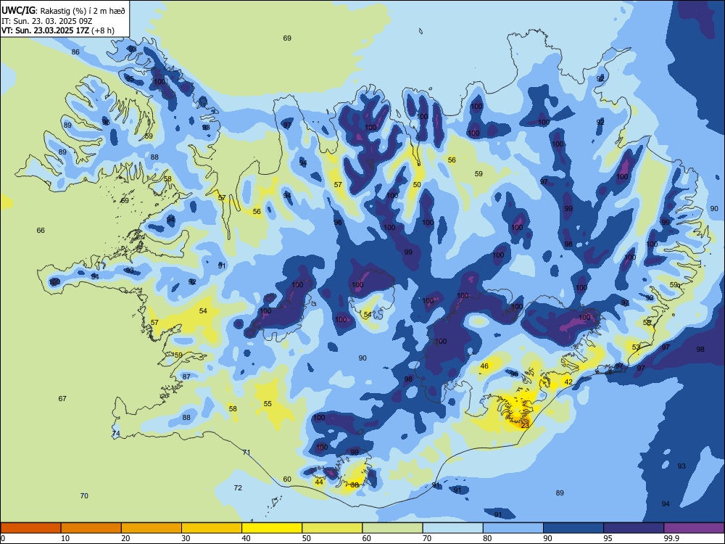Select the orange 10–20 legend swatch
725x544 pixels.
coord(91,528)
